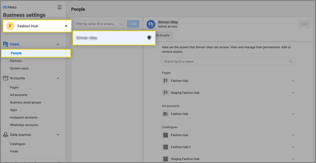Open WhatsApp accounts in the sidebar
The image size is (316, 163).
24,125
